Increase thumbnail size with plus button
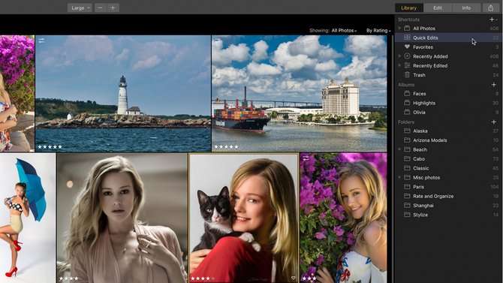503x283 pixels. [113, 8]
